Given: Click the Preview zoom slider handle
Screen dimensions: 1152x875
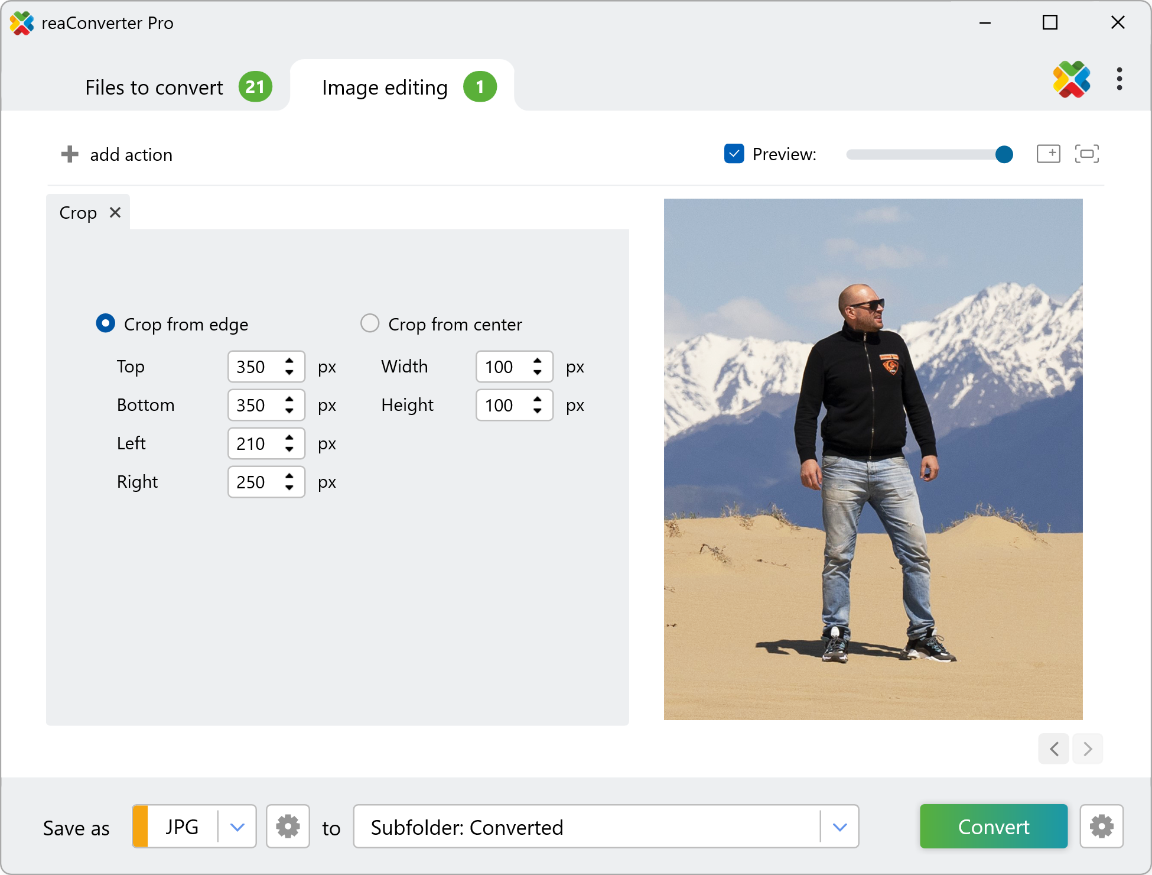Looking at the screenshot, I should (1004, 154).
